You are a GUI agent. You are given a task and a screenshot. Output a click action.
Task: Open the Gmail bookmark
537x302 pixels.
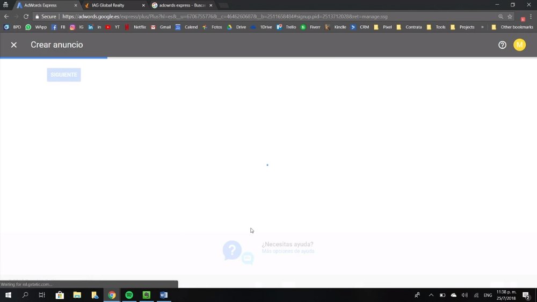pyautogui.click(x=161, y=27)
